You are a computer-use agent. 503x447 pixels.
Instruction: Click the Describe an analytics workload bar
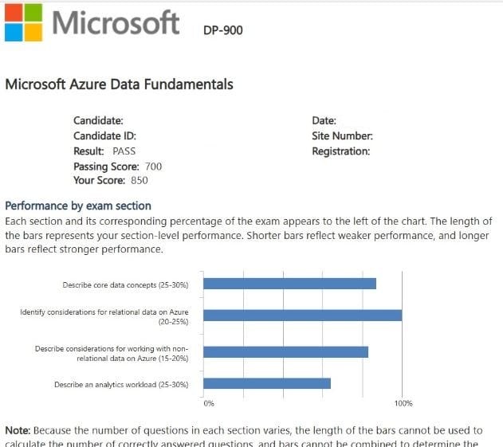tap(267, 384)
